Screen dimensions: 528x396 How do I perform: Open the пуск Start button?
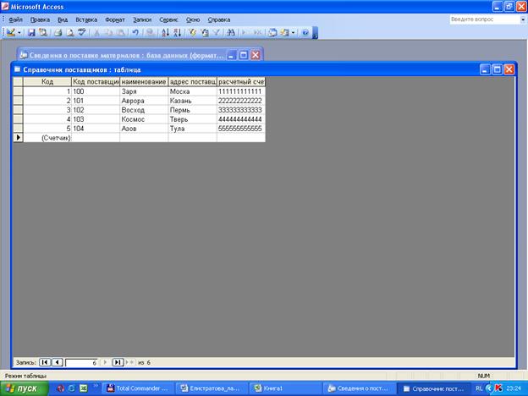coord(25,388)
